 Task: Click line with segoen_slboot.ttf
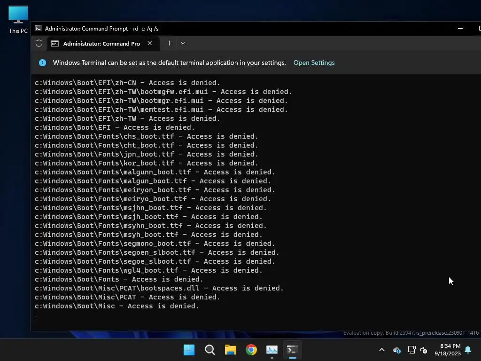[x=157, y=252]
